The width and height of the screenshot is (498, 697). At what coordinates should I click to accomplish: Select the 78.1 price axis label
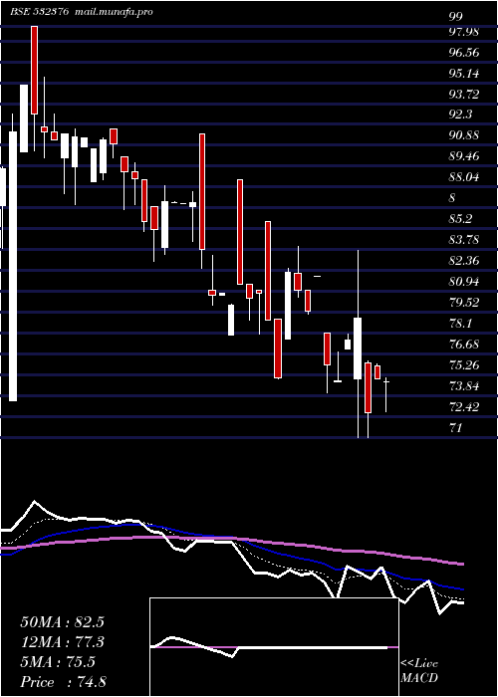460,324
